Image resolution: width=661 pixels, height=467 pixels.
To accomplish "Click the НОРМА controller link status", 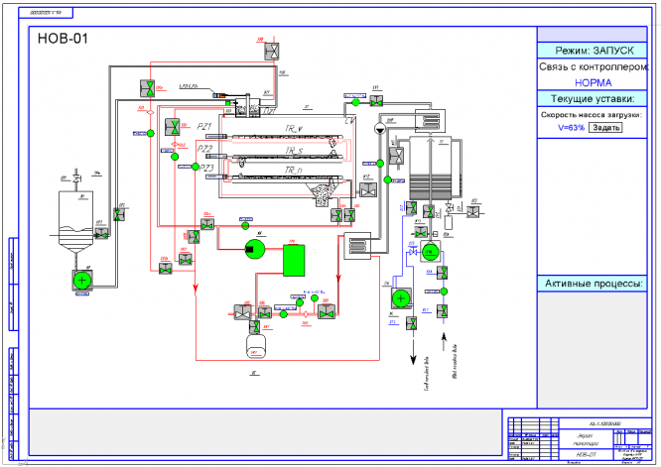I will click(593, 83).
